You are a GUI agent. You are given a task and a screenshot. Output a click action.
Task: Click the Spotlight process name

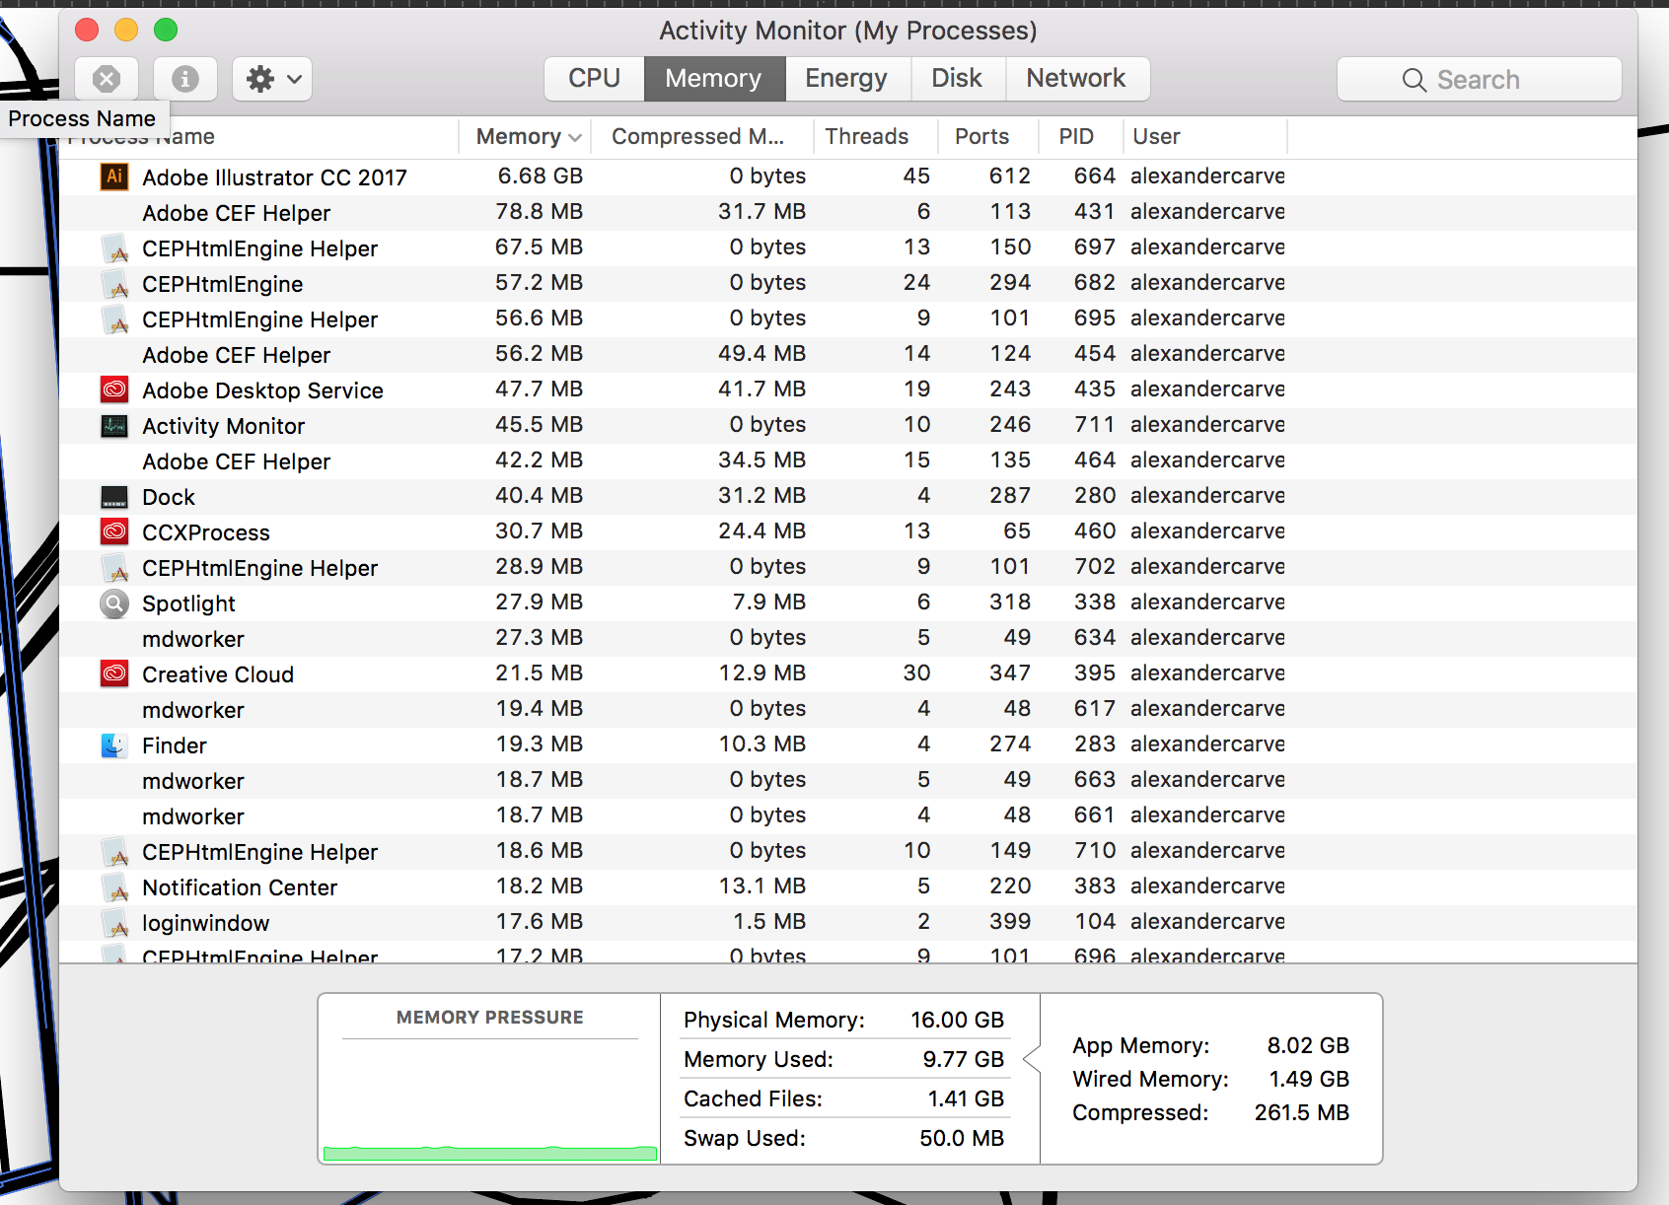(x=188, y=603)
